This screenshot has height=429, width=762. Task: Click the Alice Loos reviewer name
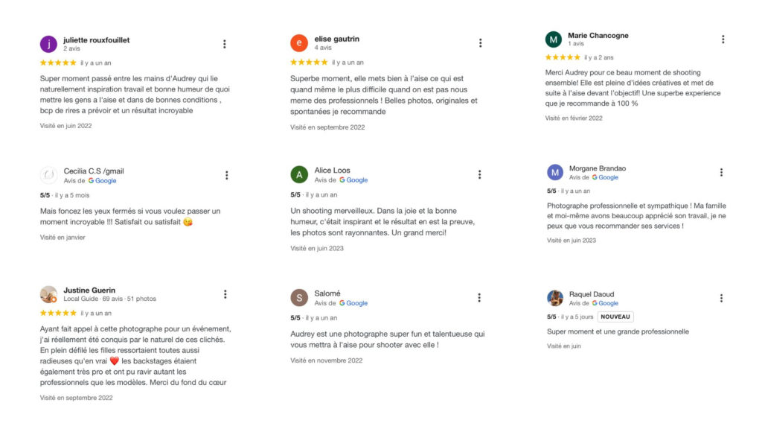[x=332, y=171]
